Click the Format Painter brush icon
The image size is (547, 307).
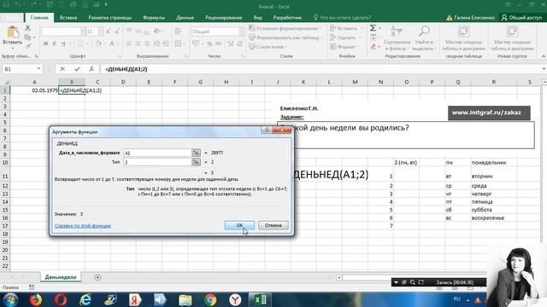click(x=28, y=45)
